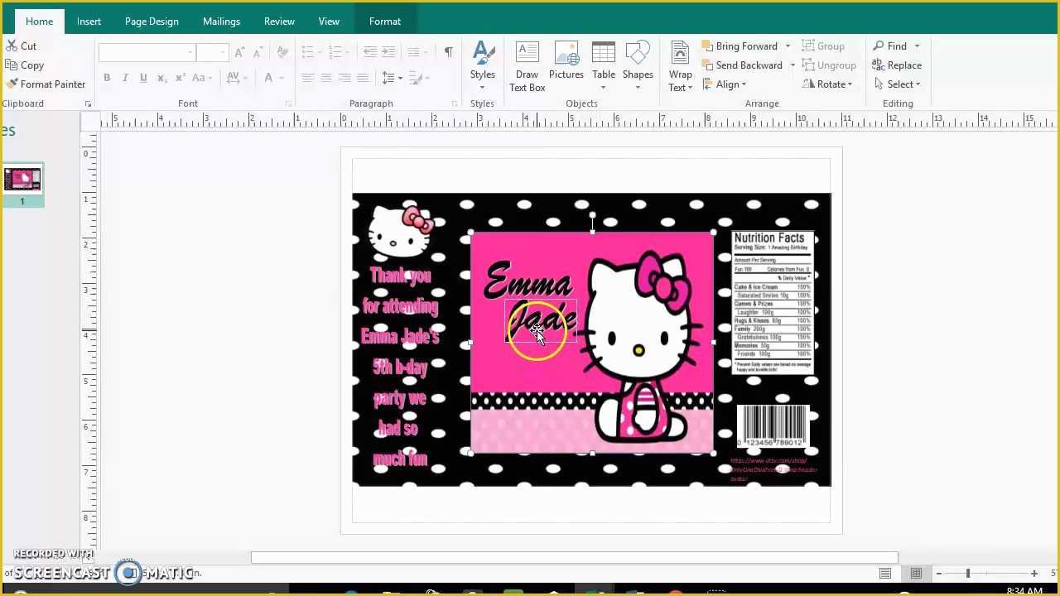The width and height of the screenshot is (1060, 596).
Task: Click the Pictures insert icon
Action: tap(566, 61)
